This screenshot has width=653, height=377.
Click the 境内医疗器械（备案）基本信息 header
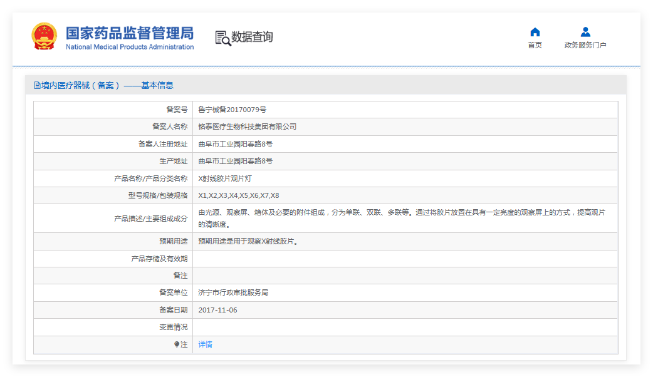pyautogui.click(x=107, y=85)
